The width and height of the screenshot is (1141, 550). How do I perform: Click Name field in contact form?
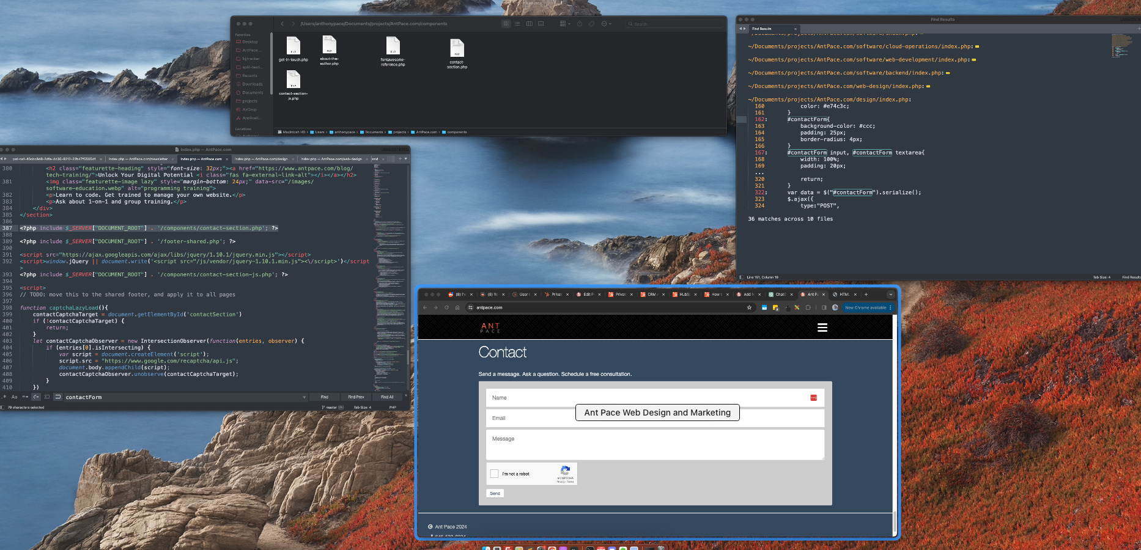tap(655, 398)
